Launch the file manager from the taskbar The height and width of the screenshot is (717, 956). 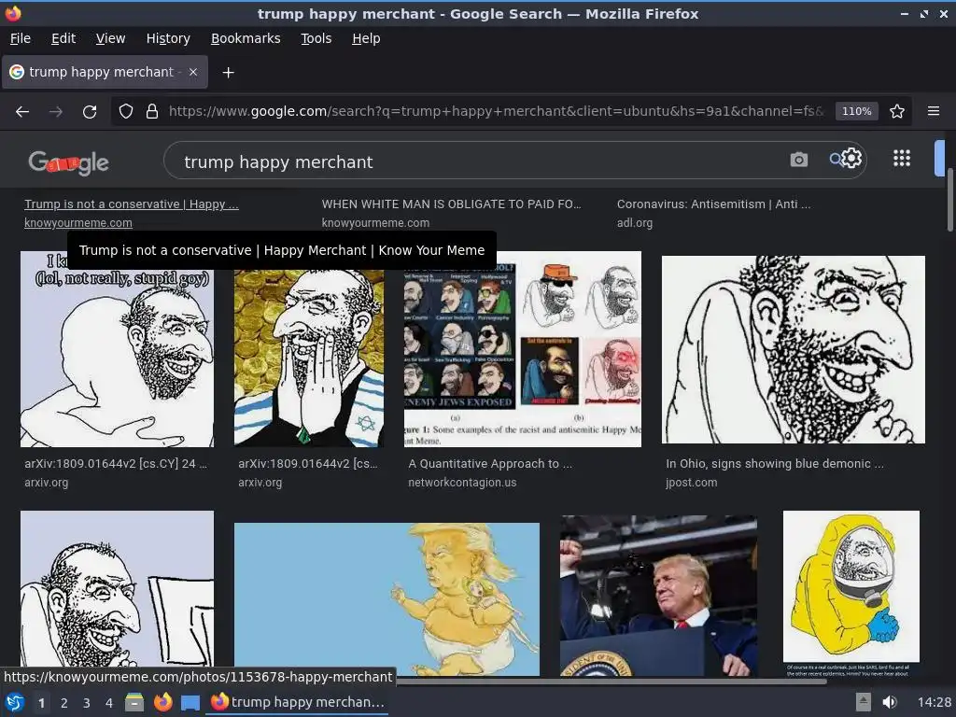[x=134, y=702]
